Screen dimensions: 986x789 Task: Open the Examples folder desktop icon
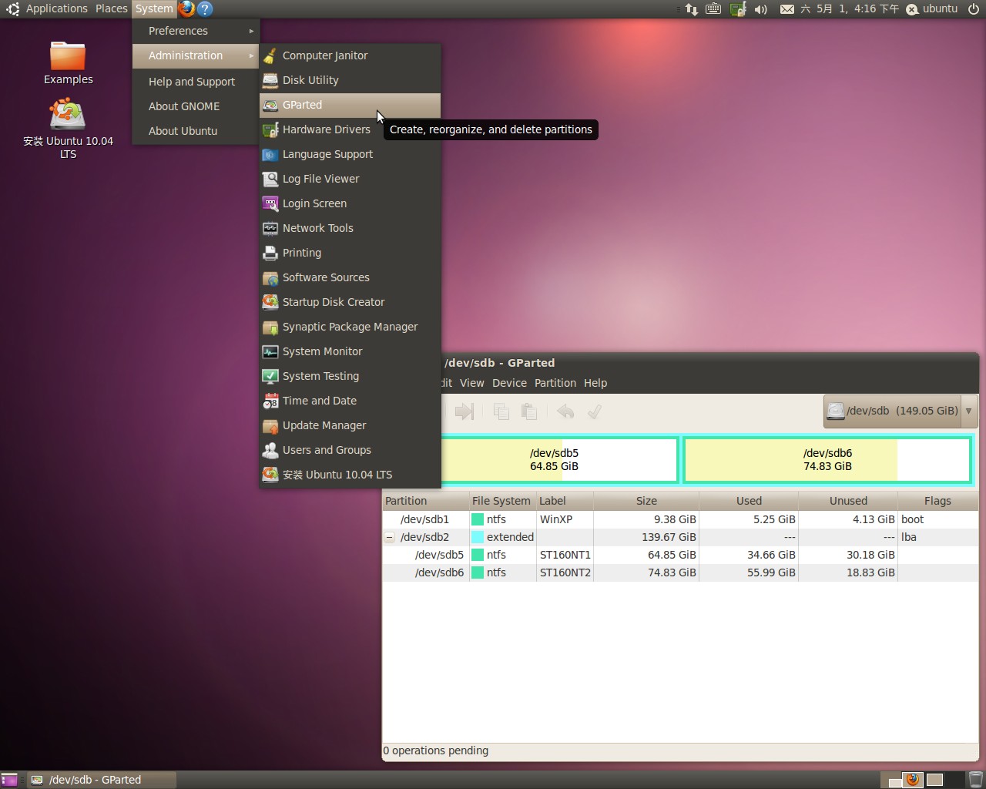[68, 63]
